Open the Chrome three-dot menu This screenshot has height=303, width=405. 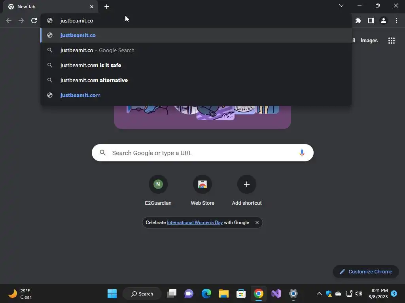click(396, 21)
